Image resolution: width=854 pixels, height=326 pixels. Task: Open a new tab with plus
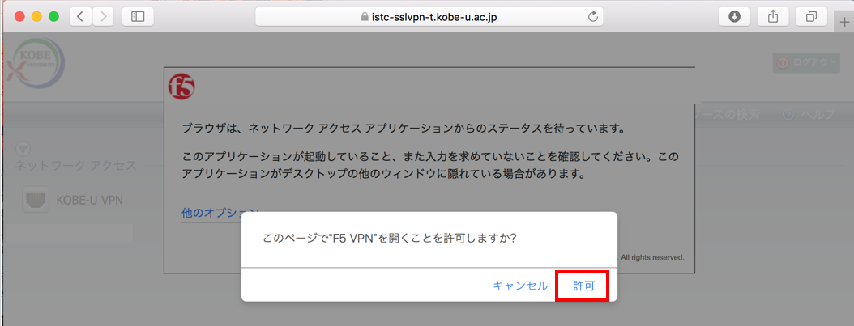[845, 20]
